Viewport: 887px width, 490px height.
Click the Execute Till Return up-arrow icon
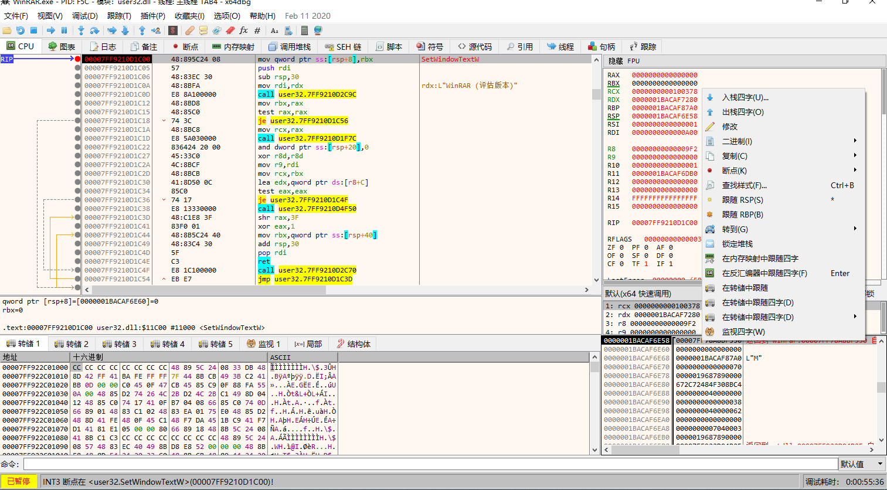pos(142,30)
